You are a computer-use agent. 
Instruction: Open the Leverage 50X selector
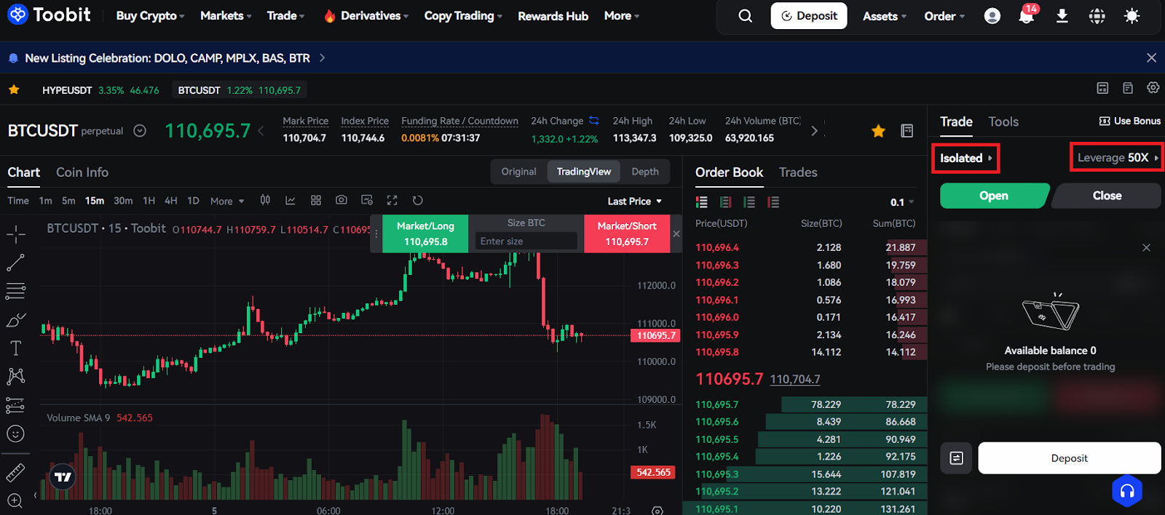[x=1118, y=158]
